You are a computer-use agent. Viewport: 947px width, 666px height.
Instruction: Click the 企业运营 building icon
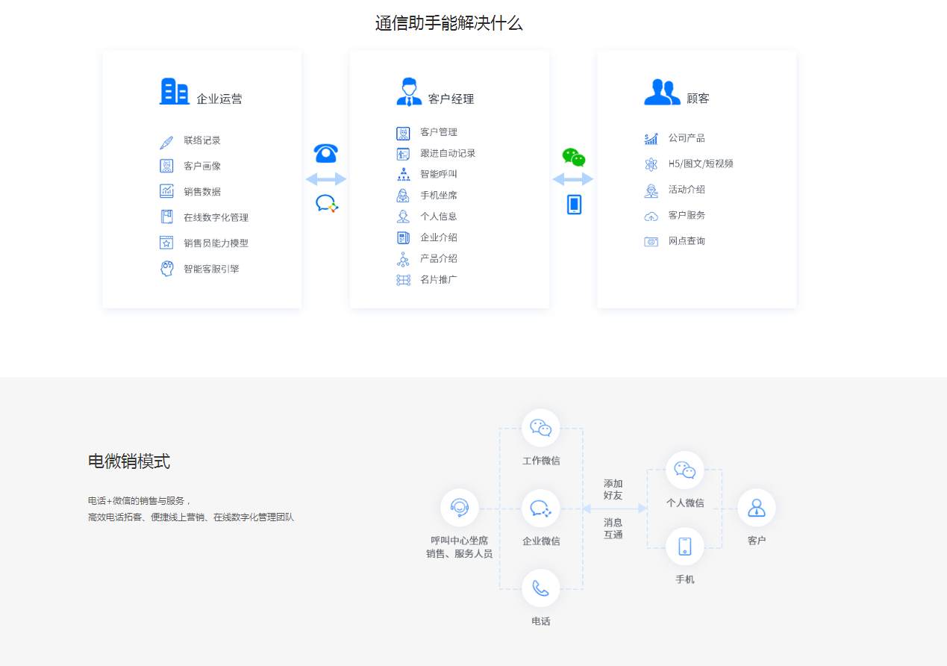pos(174,92)
